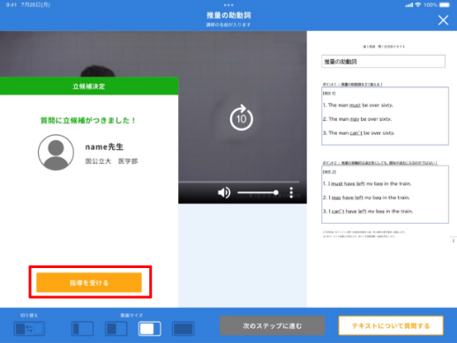The image size is (457, 343).
Task: Click the Wi-Fi icon in status bar
Action: click(417, 5)
